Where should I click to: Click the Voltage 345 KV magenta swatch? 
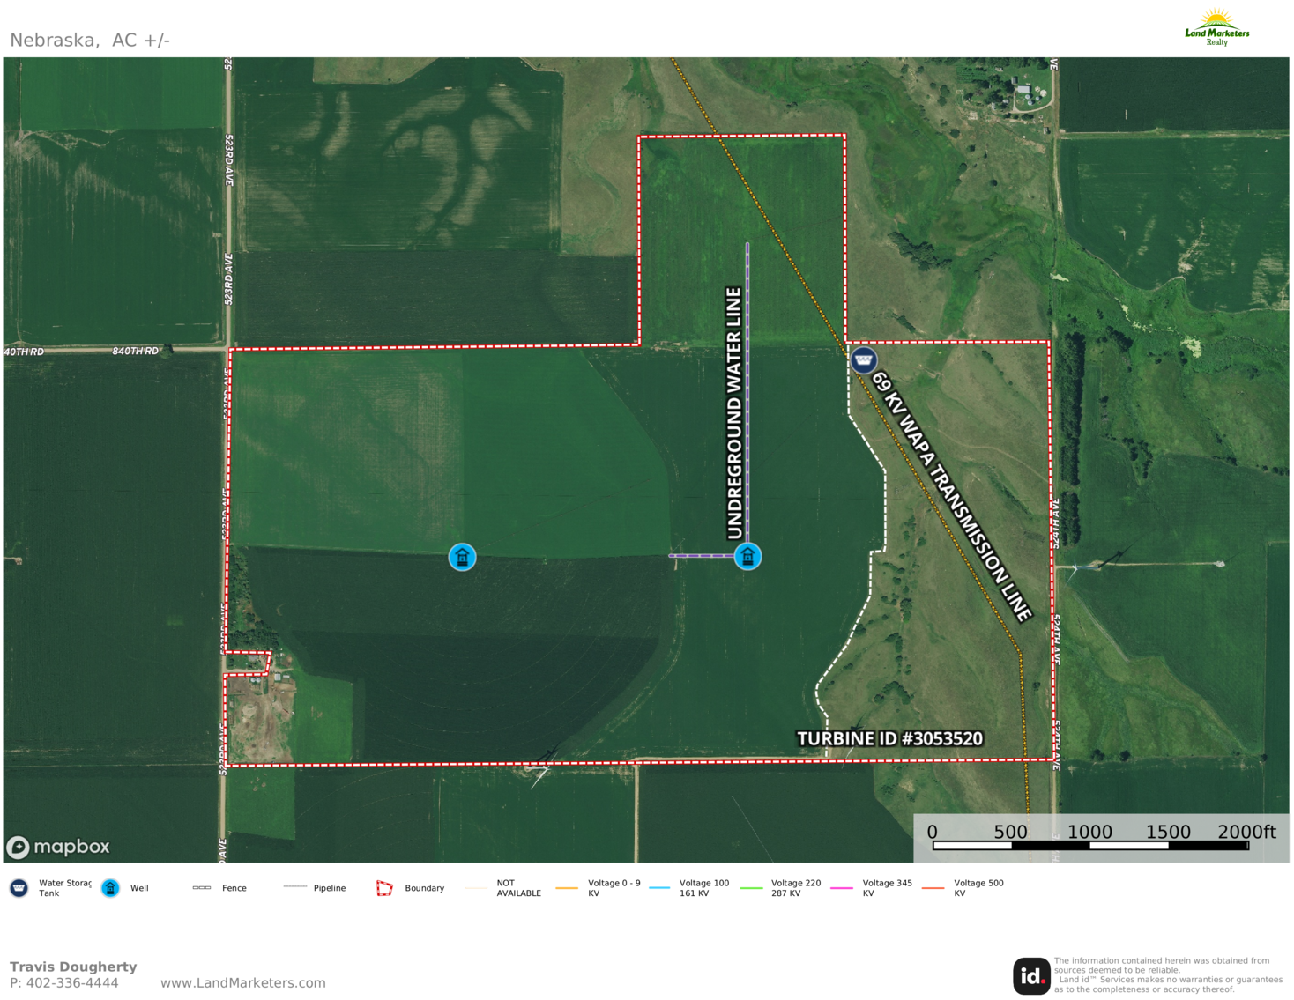click(x=844, y=887)
